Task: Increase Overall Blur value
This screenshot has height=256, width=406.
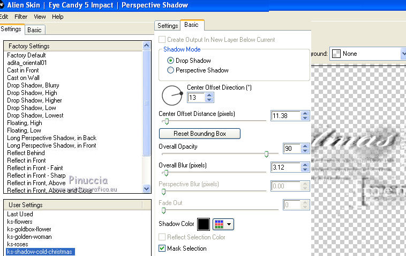Action: pyautogui.click(x=305, y=165)
